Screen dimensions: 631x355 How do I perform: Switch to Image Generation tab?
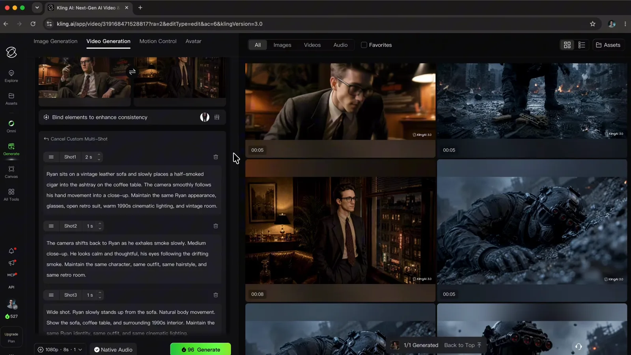tap(56, 41)
